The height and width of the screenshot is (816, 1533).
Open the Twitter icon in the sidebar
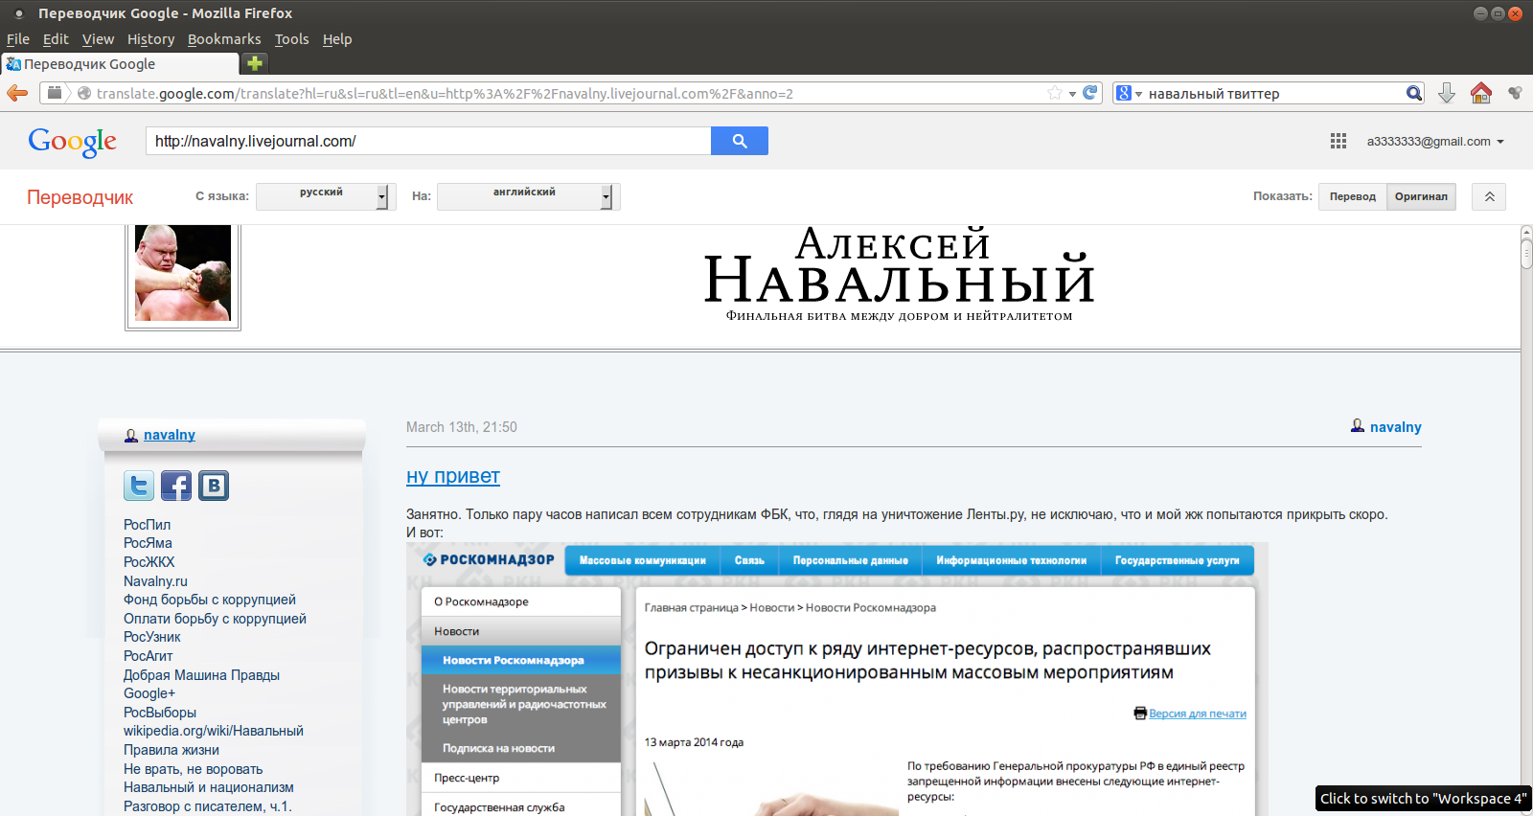139,486
